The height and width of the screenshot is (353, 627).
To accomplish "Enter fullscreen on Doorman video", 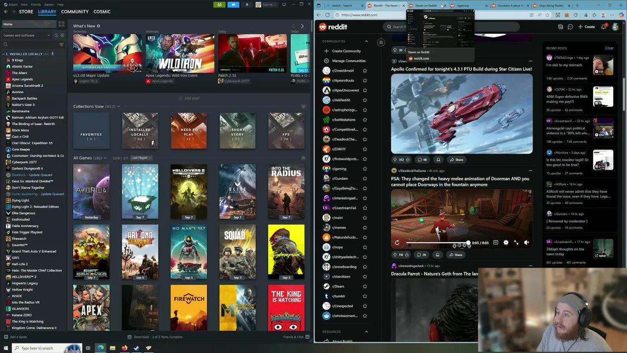I will (x=516, y=243).
